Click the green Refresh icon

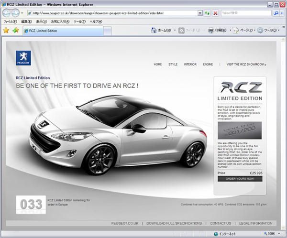click(x=208, y=13)
